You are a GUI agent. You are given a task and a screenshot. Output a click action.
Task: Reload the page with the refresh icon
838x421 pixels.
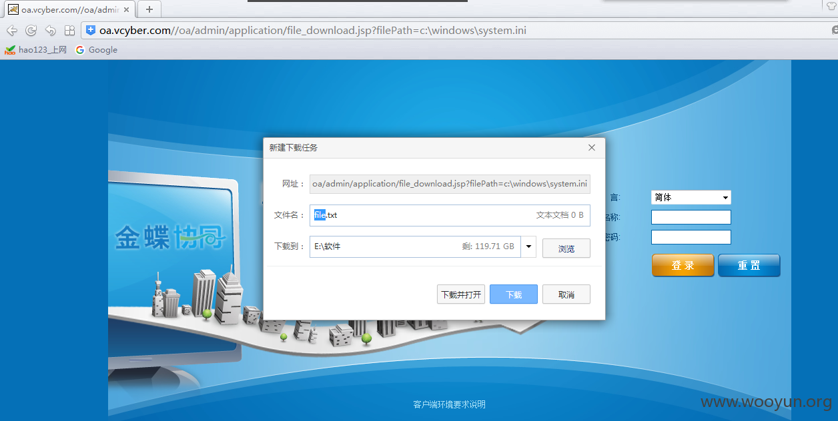click(31, 31)
